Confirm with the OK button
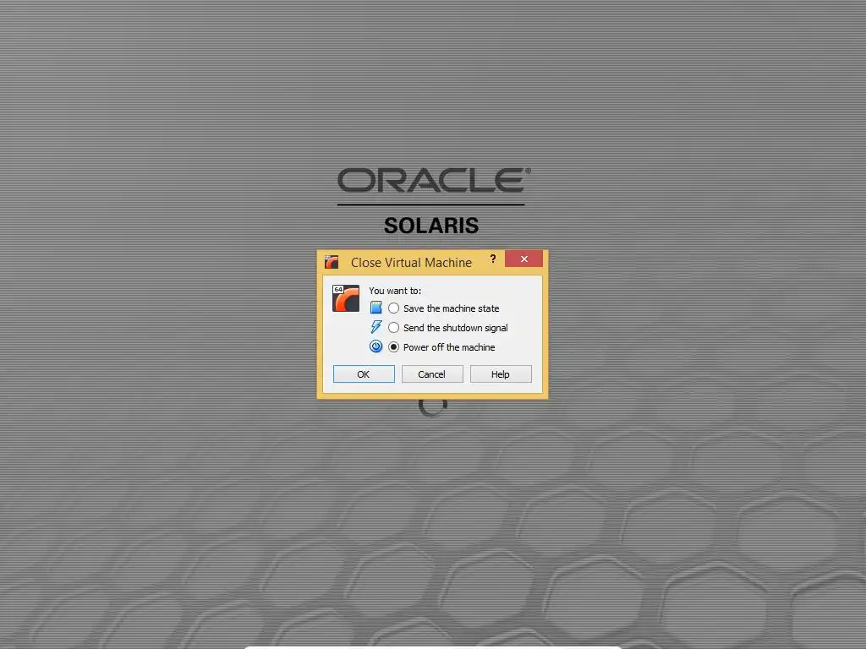This screenshot has width=866, height=649. (x=364, y=374)
